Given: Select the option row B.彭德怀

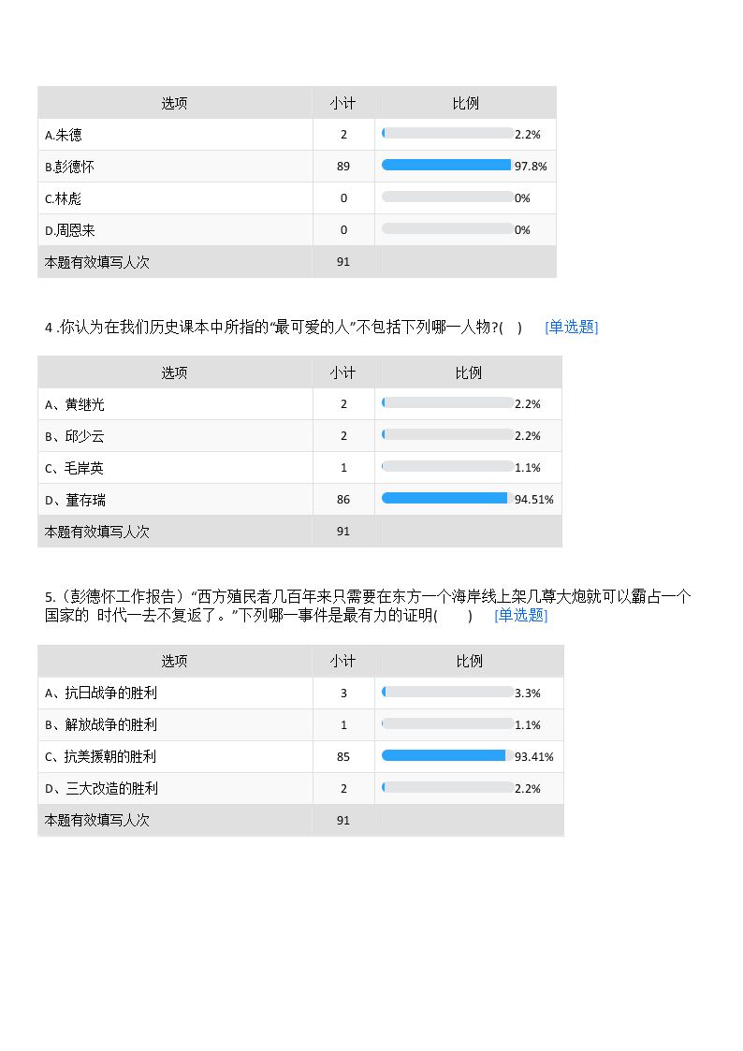Looking at the screenshot, I should coord(297,167).
